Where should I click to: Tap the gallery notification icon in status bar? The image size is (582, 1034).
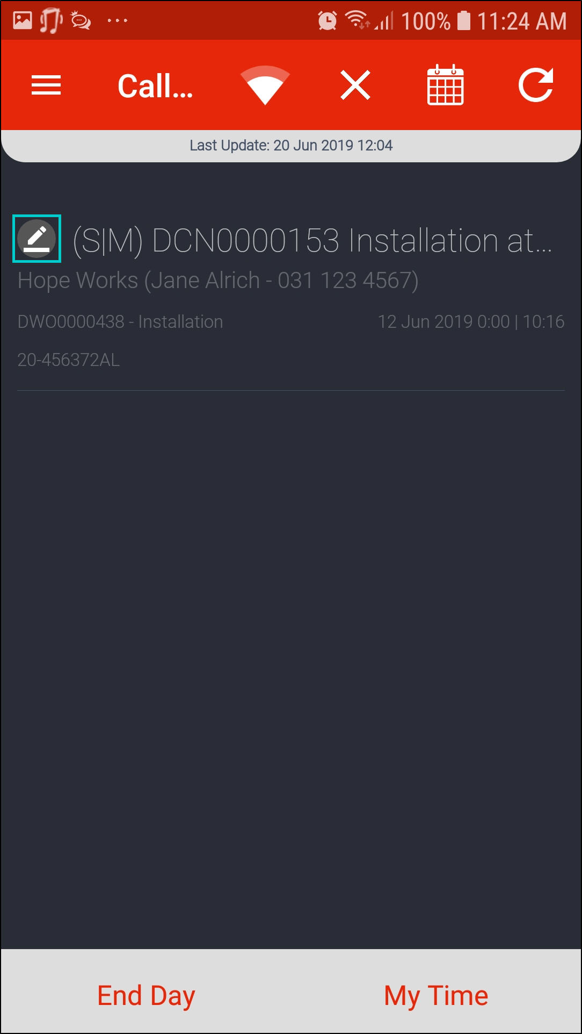tap(23, 21)
